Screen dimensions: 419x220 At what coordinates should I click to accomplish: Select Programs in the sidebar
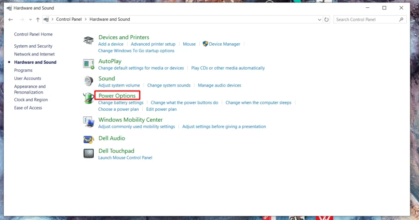[23, 70]
